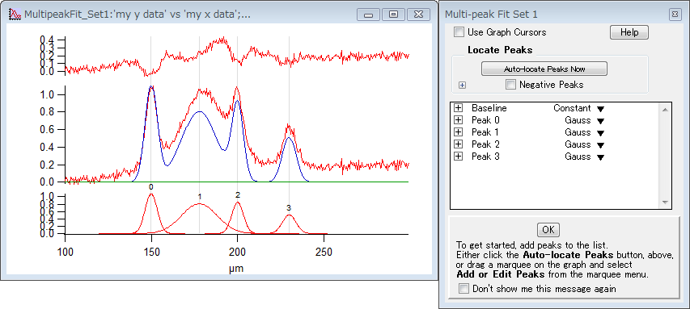
Task: Open the Peak 1 Gauss dropdown arrow
Action: point(601,133)
